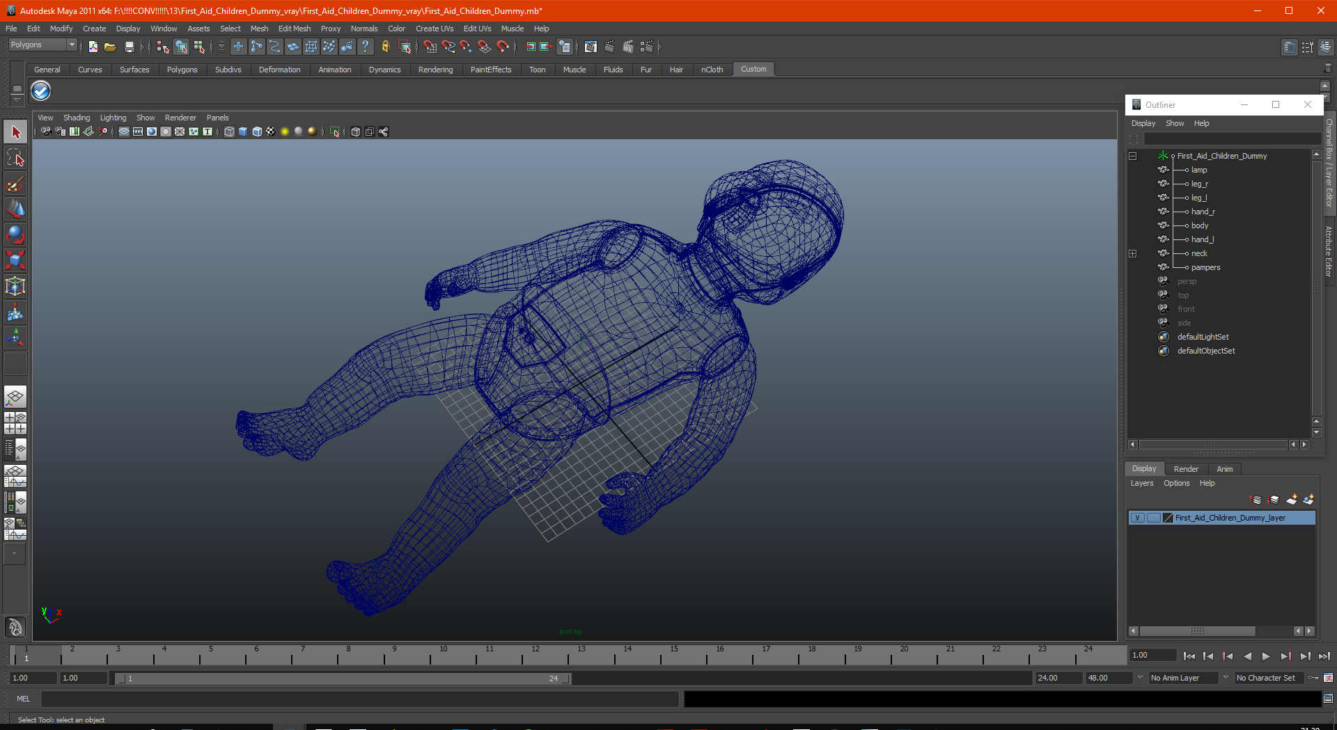Open the No Character Set dropdown arrow

1226,678
